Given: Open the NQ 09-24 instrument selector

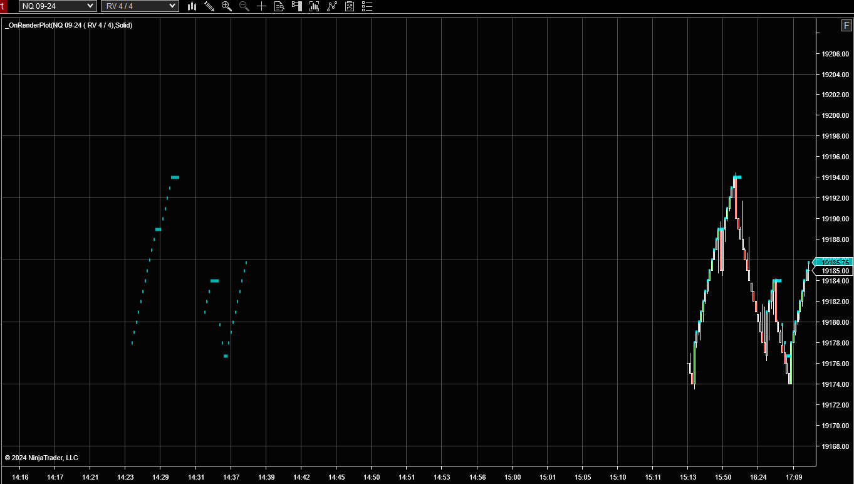Looking at the screenshot, I should click(x=57, y=6).
